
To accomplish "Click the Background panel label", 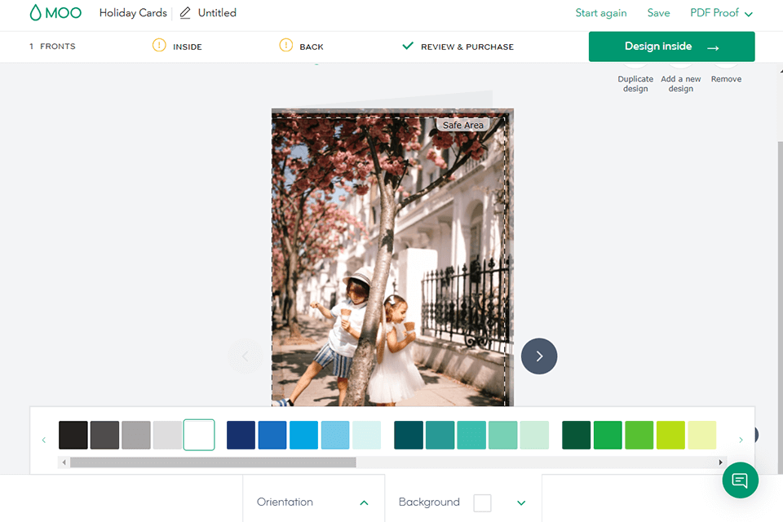I will [429, 502].
